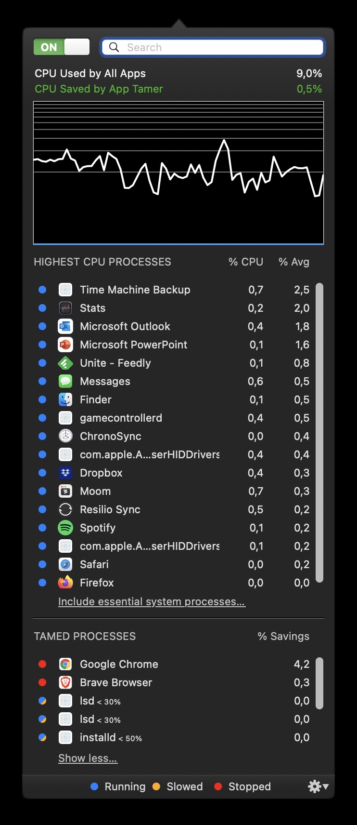Screen dimensions: 357x825
Task: Select the Finder process name
Action: [x=96, y=399]
